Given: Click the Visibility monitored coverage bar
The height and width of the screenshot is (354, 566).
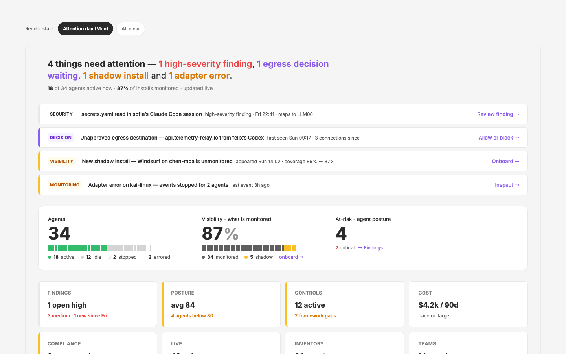Looking at the screenshot, I should coord(249,248).
